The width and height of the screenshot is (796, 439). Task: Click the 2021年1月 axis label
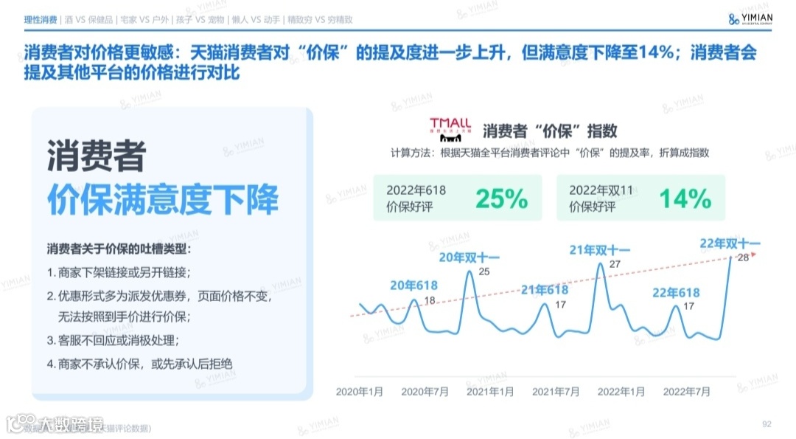pyautogui.click(x=490, y=392)
